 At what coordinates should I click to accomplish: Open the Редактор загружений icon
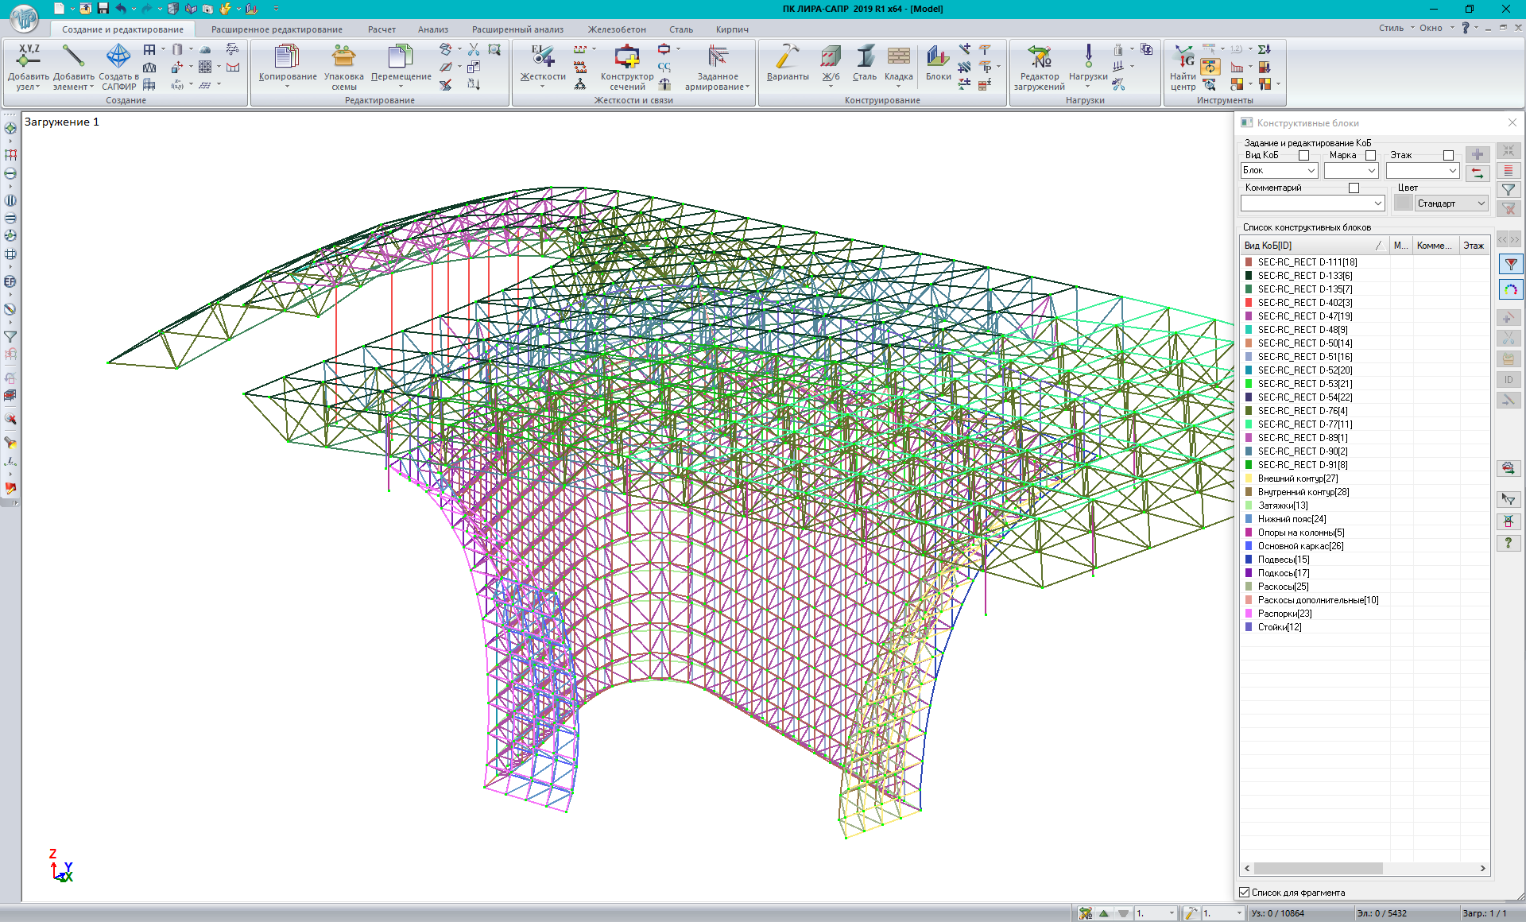(x=1038, y=59)
